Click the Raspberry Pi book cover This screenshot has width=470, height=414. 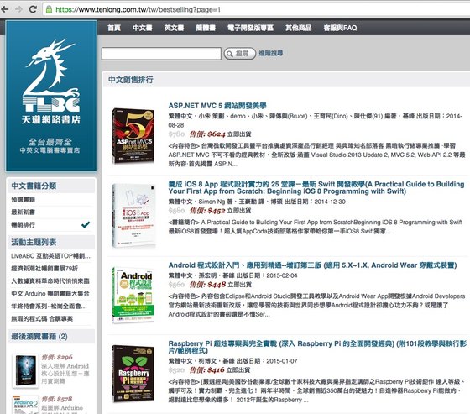point(133,374)
